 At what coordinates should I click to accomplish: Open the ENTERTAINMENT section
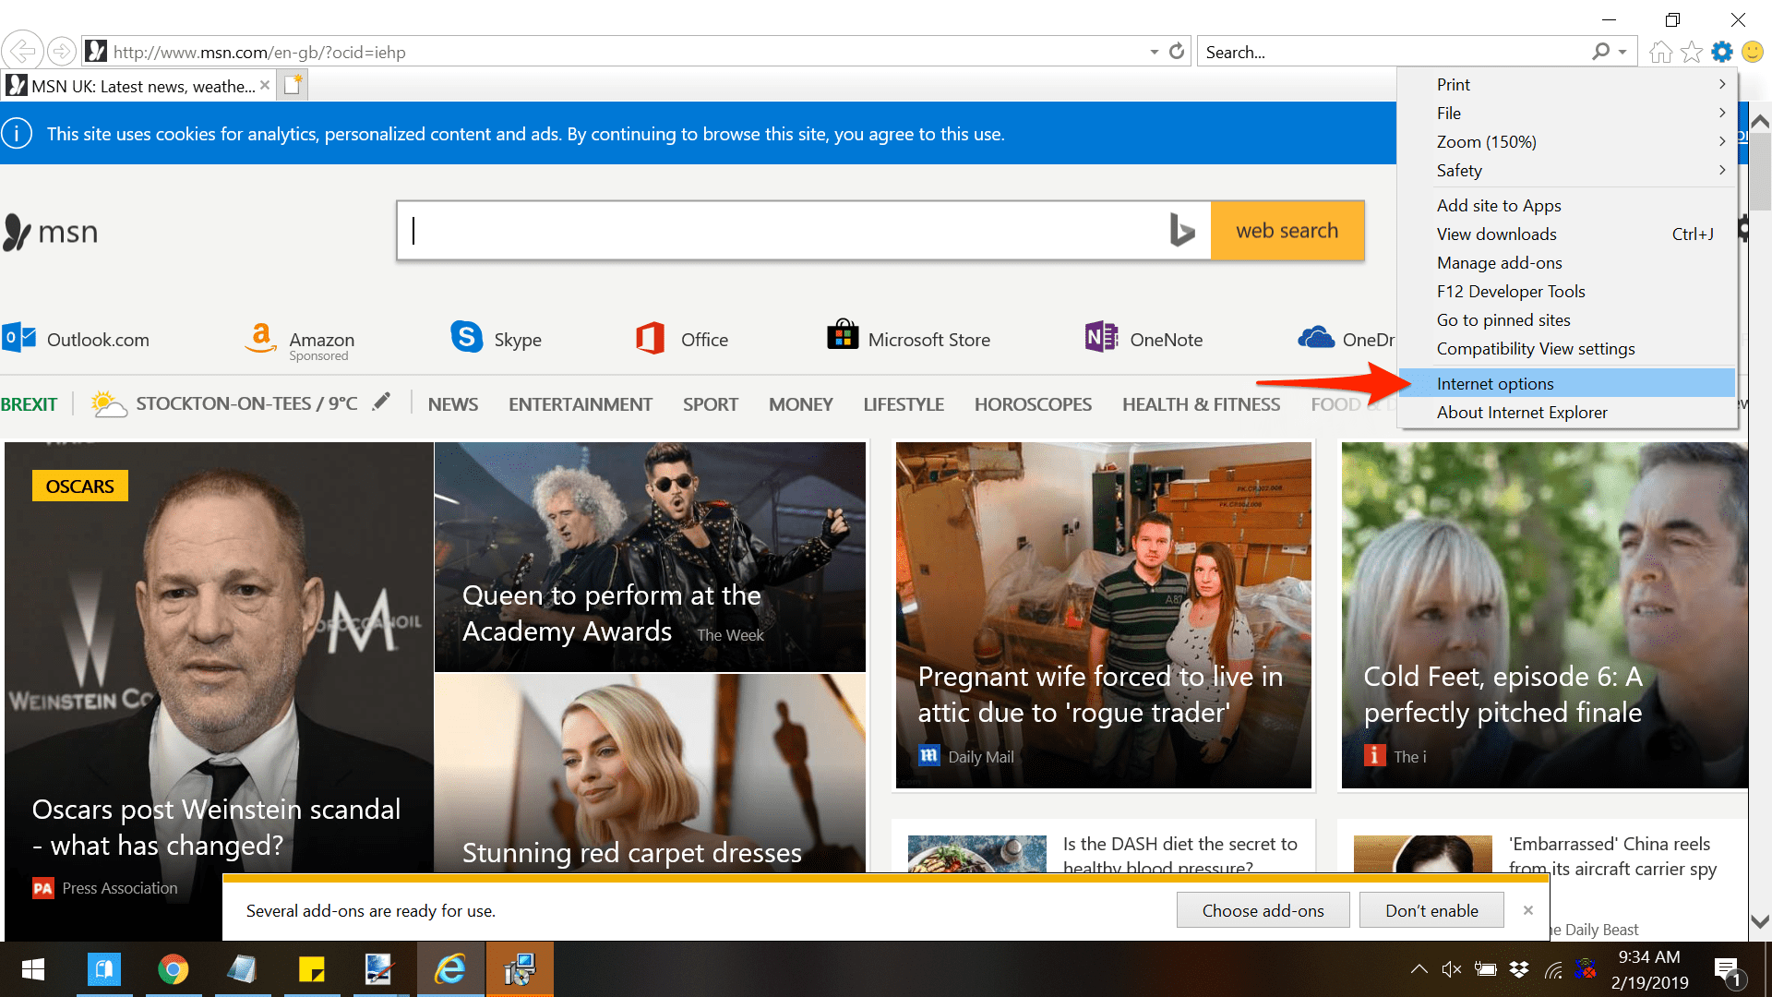(x=580, y=404)
